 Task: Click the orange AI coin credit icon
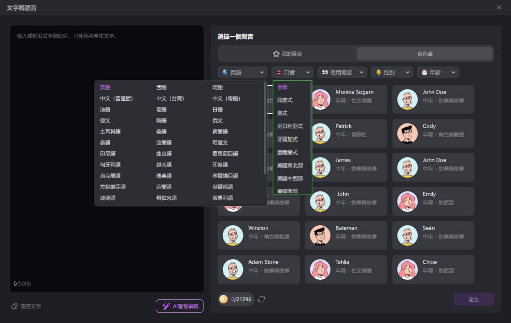click(x=224, y=299)
